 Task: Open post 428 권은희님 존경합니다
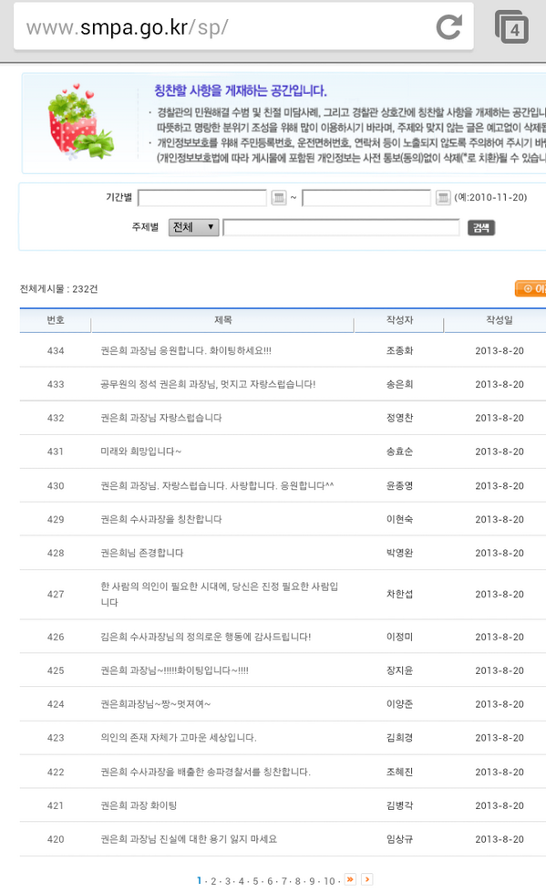tap(142, 553)
